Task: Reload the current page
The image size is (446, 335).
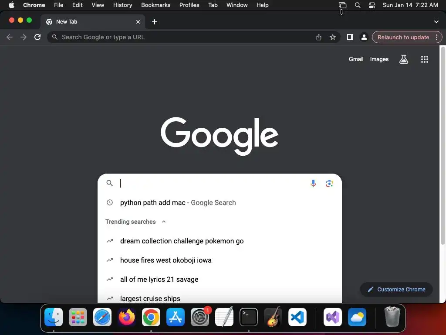Action: (x=37, y=38)
